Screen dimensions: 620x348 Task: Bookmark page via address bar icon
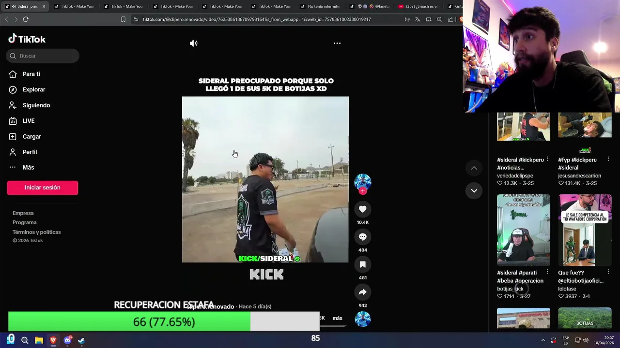123,19
